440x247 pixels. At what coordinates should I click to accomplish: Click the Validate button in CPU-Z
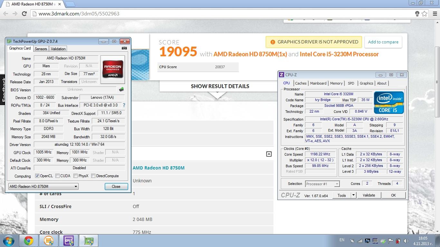[x=369, y=195]
